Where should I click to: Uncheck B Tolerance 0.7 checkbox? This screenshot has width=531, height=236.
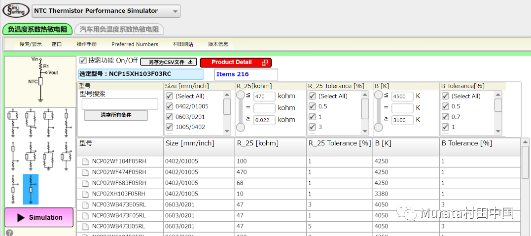[445, 117]
